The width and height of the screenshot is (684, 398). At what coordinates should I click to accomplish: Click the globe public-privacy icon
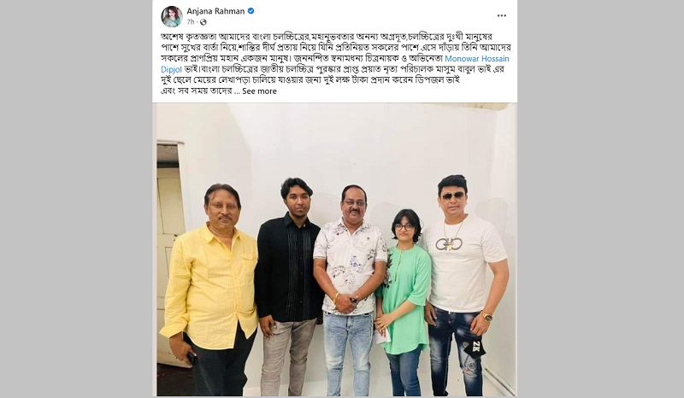203,22
